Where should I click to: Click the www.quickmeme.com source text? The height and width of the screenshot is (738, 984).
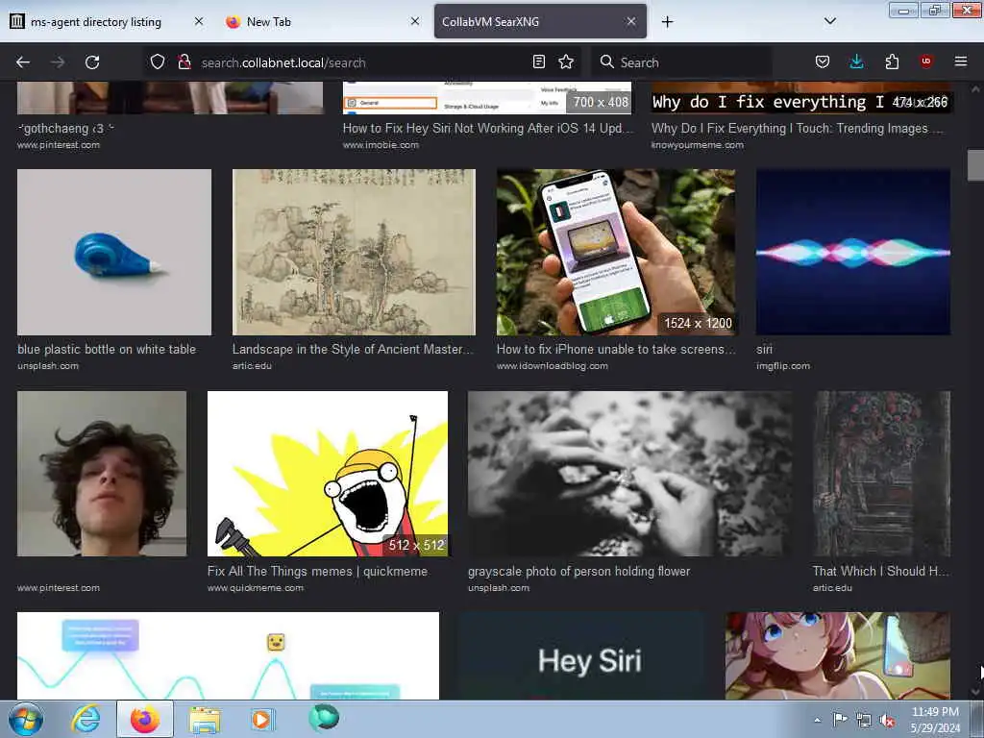(256, 588)
